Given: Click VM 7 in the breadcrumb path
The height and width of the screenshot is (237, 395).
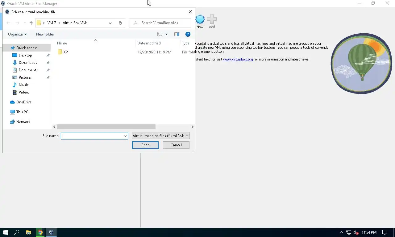Looking at the screenshot, I should tap(52, 23).
